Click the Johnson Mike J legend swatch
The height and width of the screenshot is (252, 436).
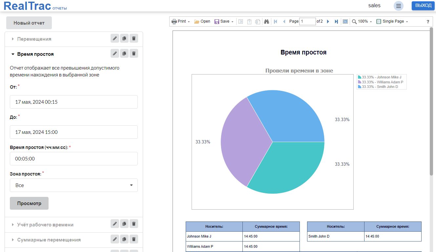pos(360,77)
